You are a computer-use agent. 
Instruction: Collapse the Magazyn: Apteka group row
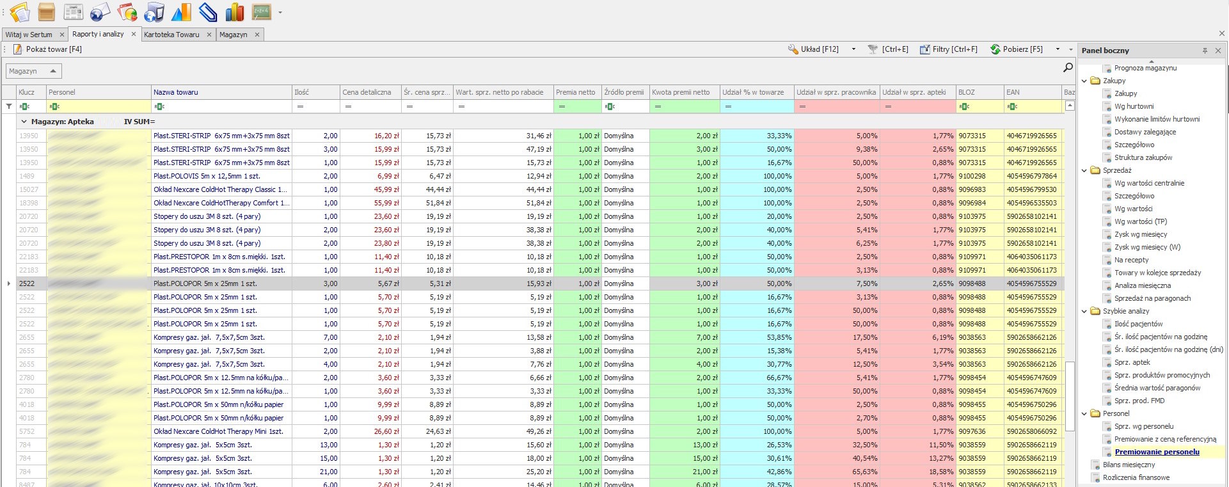24,122
